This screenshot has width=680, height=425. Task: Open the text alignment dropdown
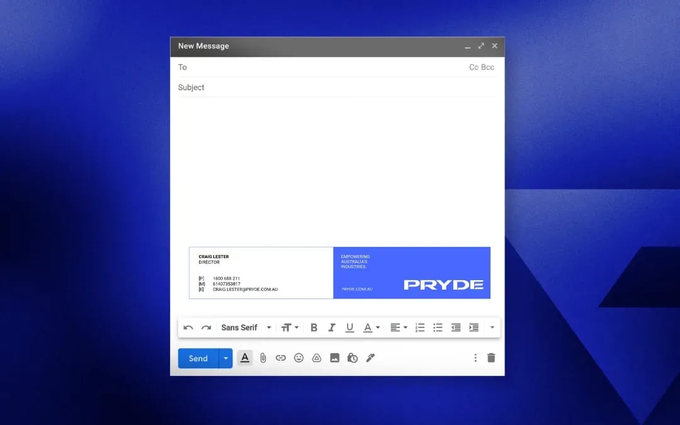tap(399, 327)
